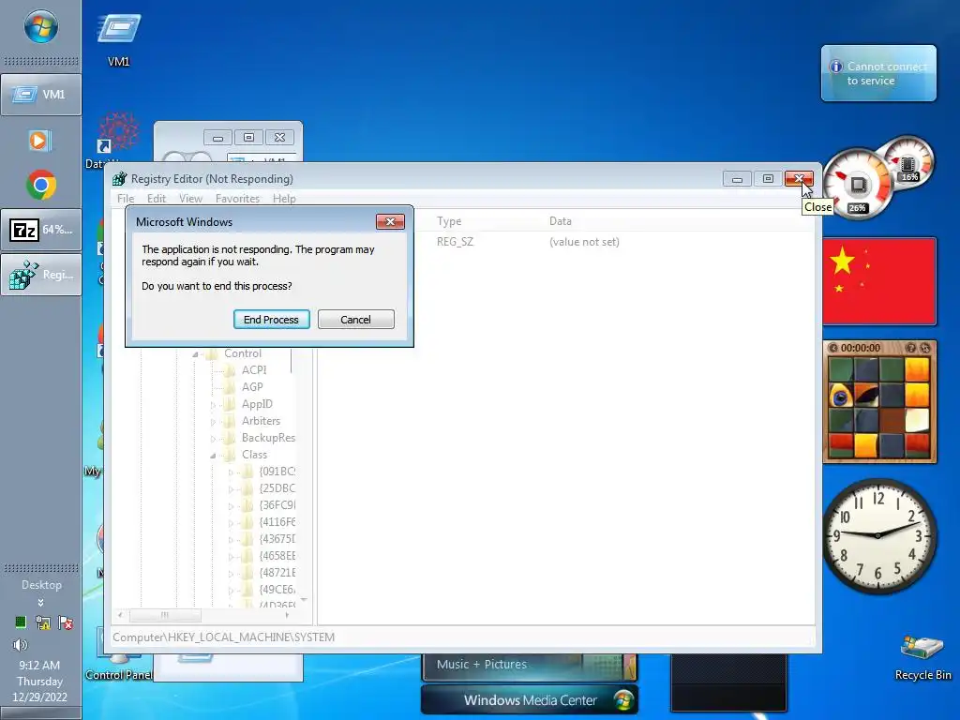The width and height of the screenshot is (960, 720).
Task: Click the Music + Pictures tile
Action: (530, 667)
